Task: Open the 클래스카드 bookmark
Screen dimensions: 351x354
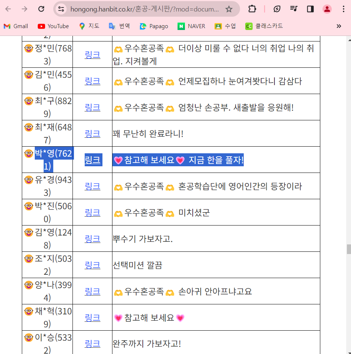Action: [x=264, y=26]
